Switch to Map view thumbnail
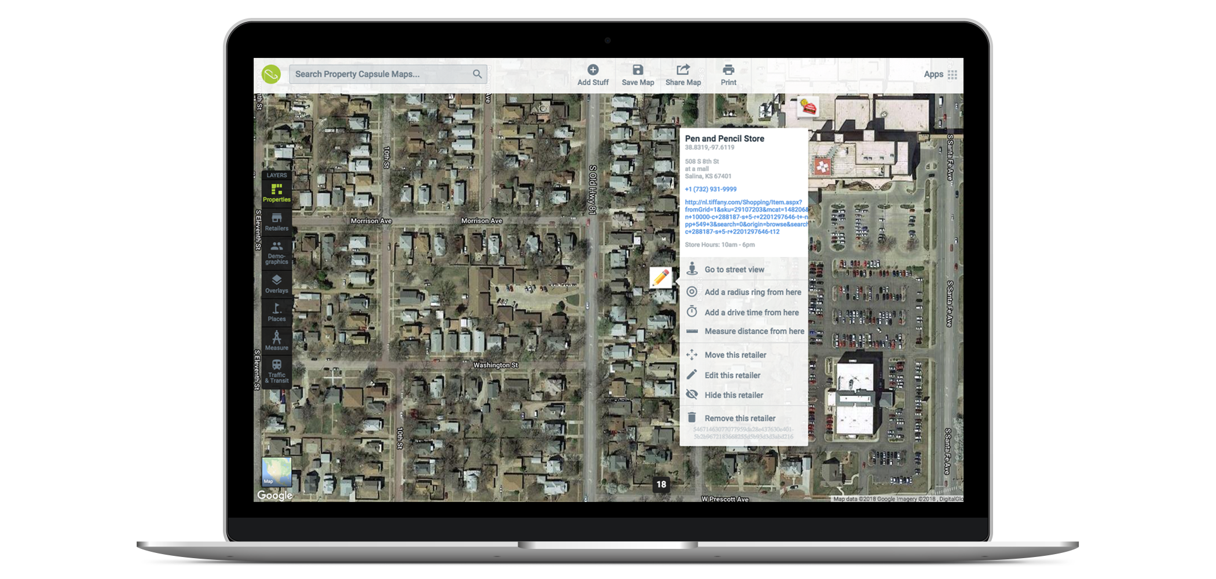This screenshot has width=1216, height=579. [276, 471]
